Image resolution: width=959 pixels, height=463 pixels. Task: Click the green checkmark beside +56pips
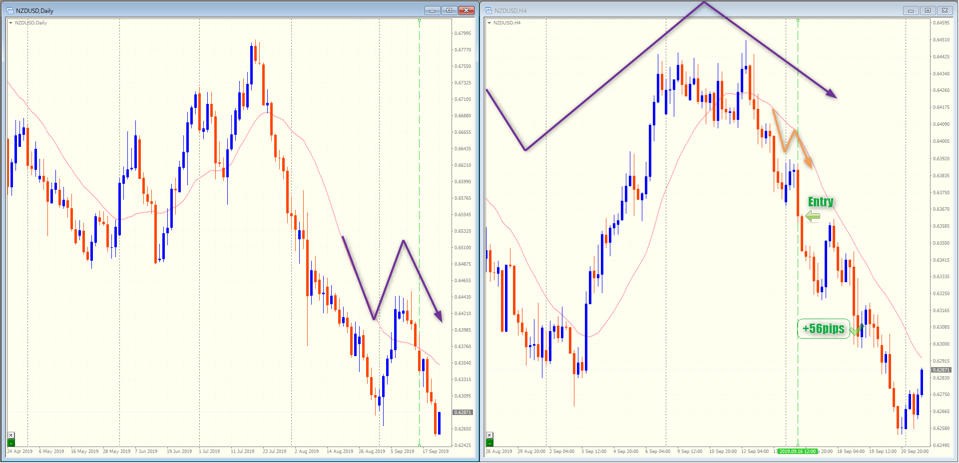point(856,330)
